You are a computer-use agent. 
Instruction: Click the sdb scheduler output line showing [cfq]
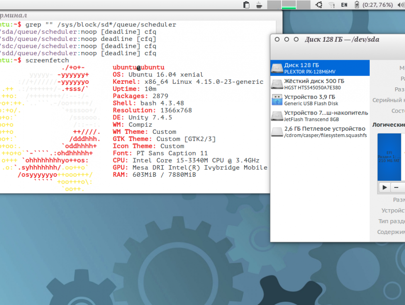[x=78, y=39]
